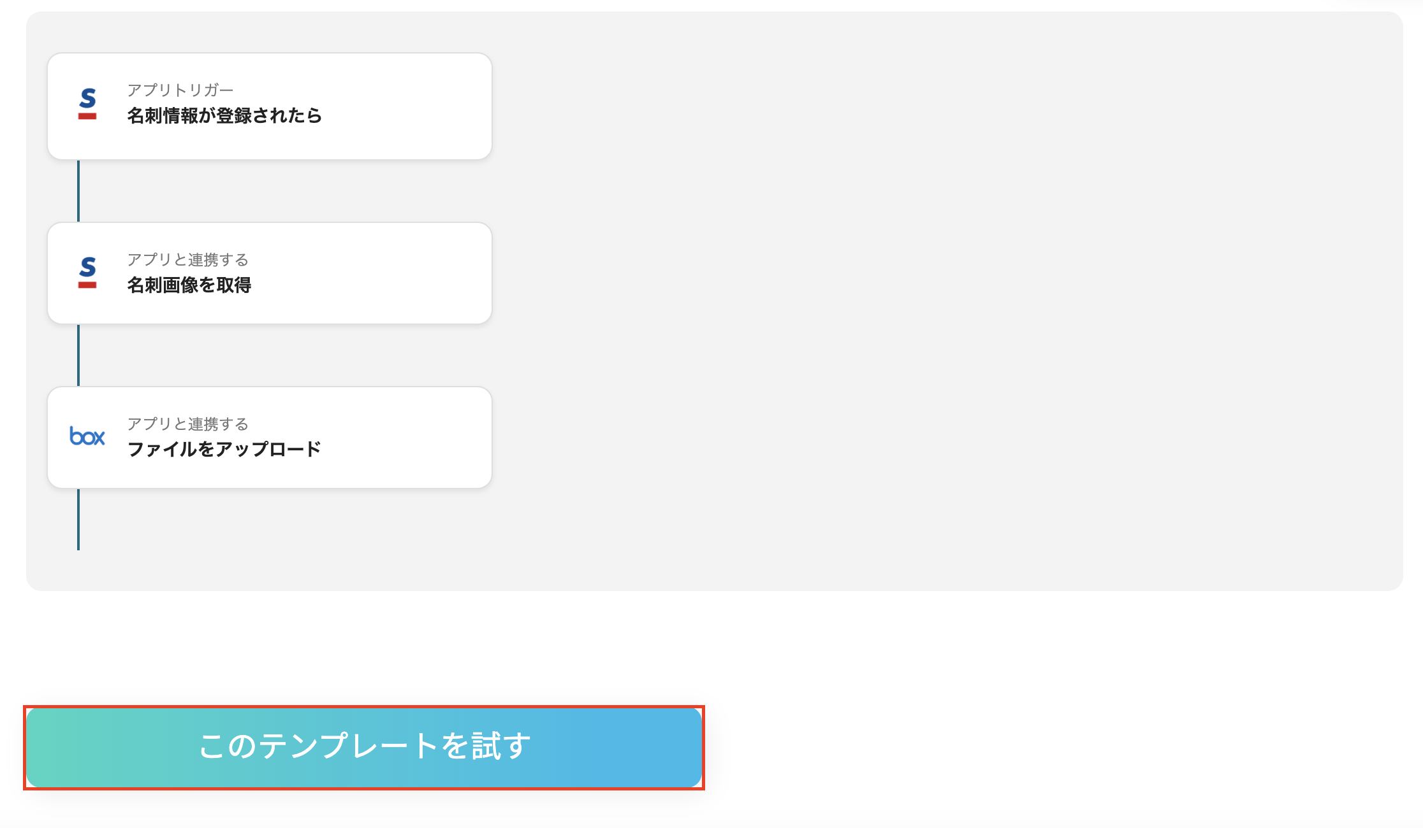Image resolution: width=1423 pixels, height=828 pixels.
Task: Select the 名刺画像を取得 title text
Action: click(189, 286)
